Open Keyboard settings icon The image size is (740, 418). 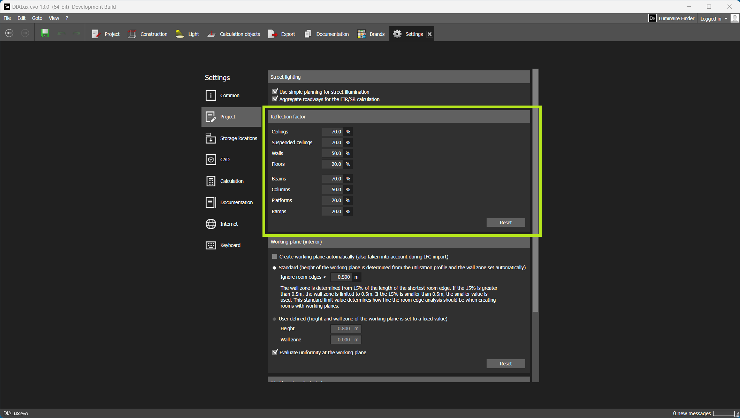pyautogui.click(x=211, y=245)
